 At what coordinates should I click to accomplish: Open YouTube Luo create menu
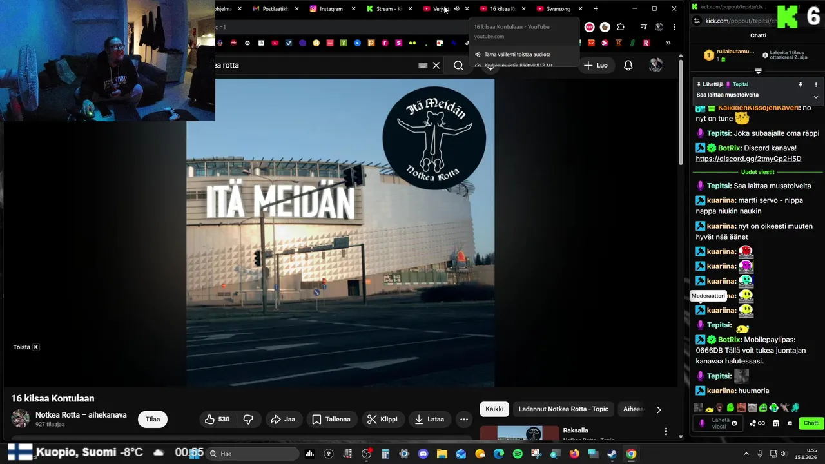596,65
